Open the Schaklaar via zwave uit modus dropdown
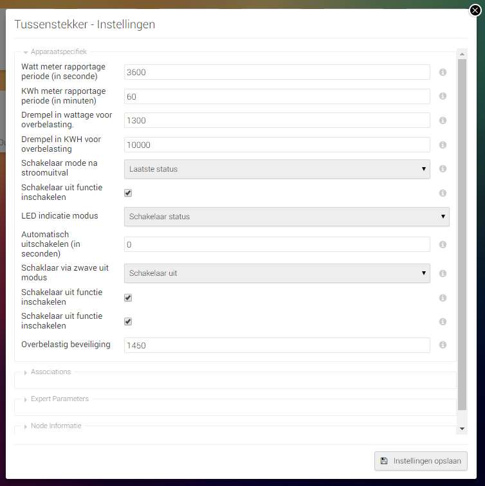The height and width of the screenshot is (486, 485). (277, 273)
